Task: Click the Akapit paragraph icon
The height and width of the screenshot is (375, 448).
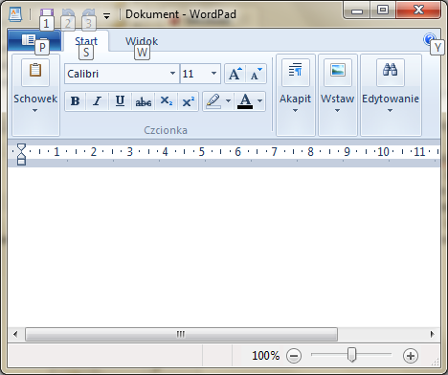Action: (296, 73)
